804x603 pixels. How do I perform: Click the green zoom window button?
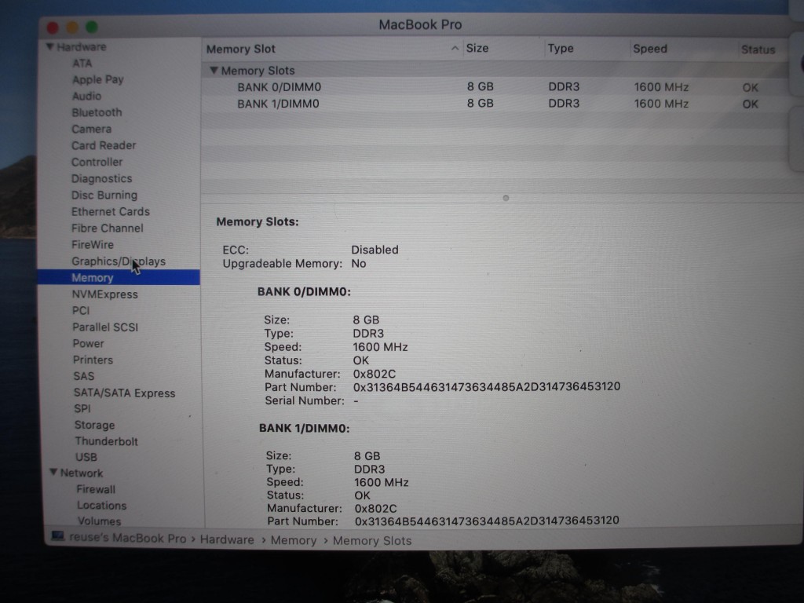pyautogui.click(x=92, y=27)
